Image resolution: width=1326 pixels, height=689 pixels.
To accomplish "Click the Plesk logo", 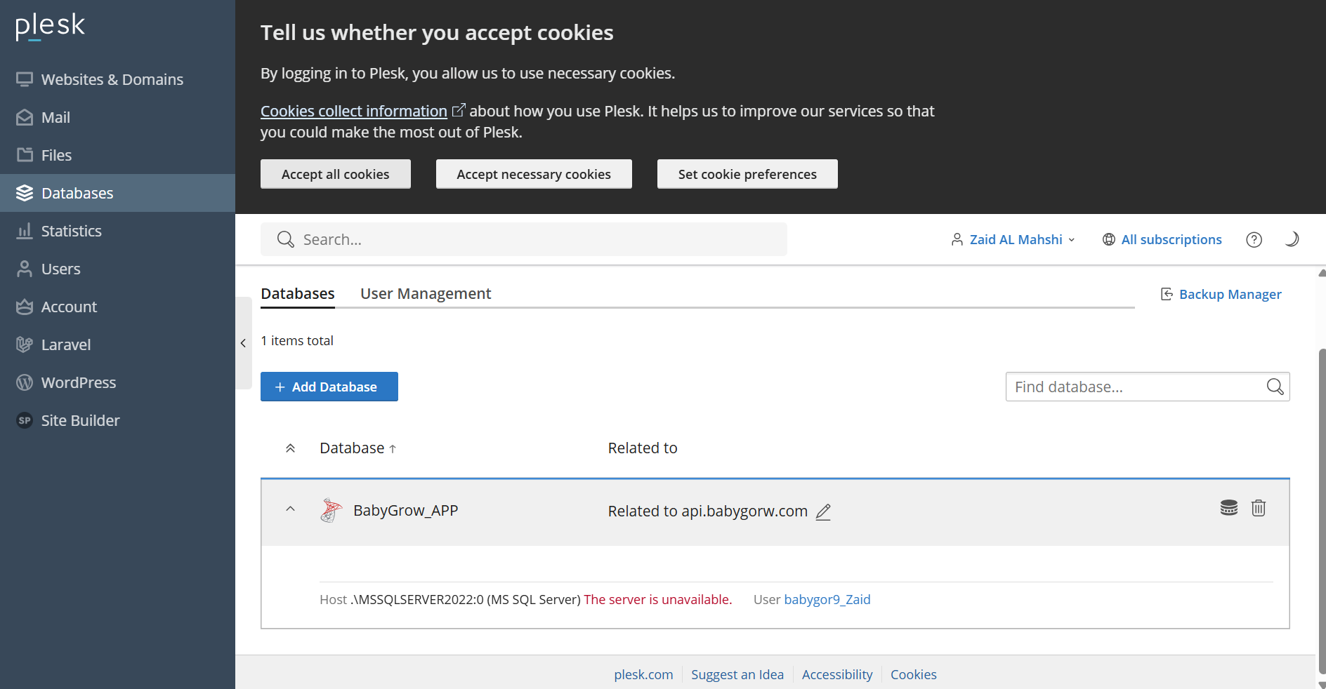I will pyautogui.click(x=50, y=26).
